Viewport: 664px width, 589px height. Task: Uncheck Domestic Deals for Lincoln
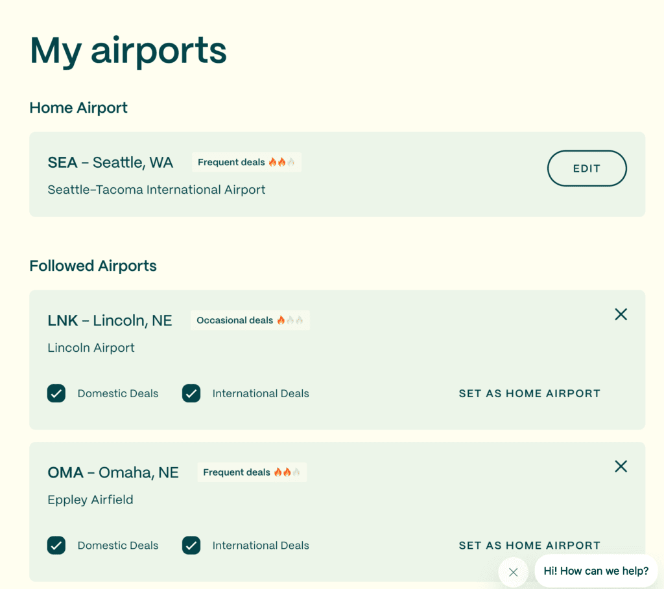56,393
